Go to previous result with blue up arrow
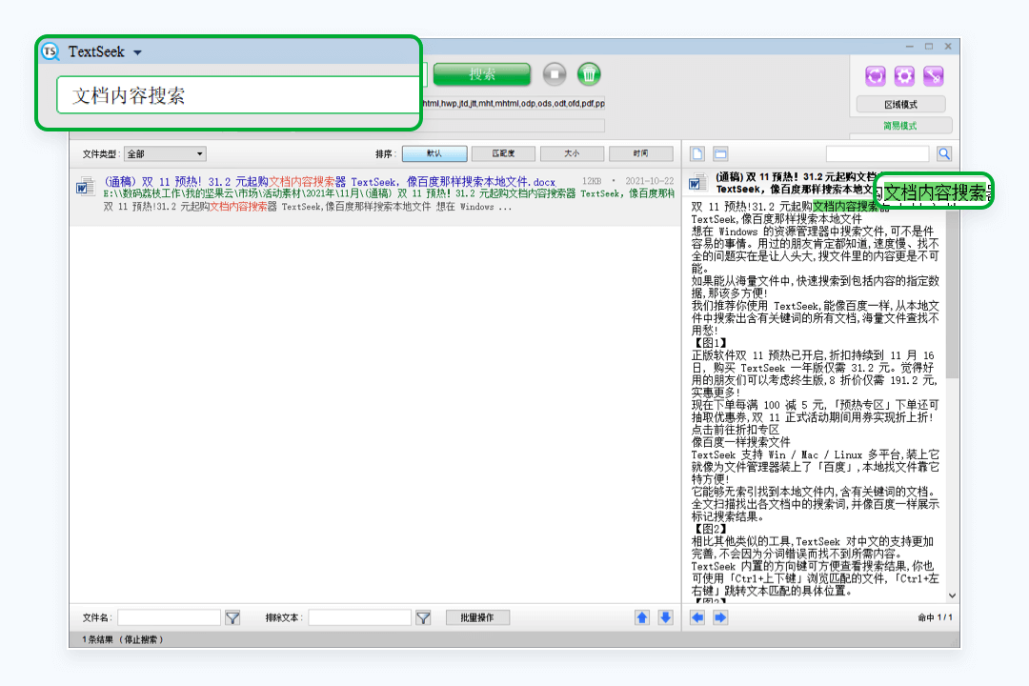This screenshot has width=1029, height=686. [642, 617]
